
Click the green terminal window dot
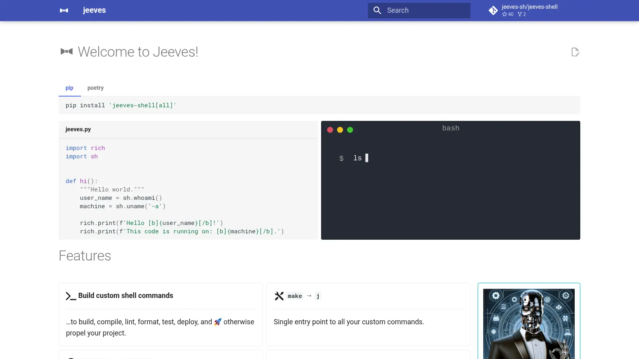(350, 130)
